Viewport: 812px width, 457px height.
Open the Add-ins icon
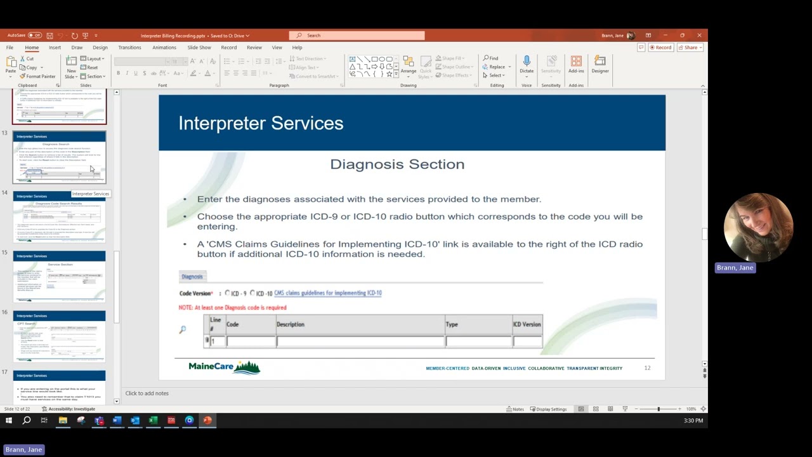[x=576, y=62]
